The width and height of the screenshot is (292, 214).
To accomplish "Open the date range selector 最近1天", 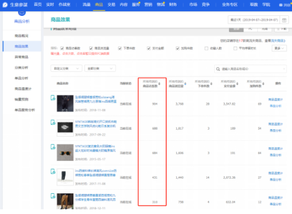I will [x=254, y=20].
